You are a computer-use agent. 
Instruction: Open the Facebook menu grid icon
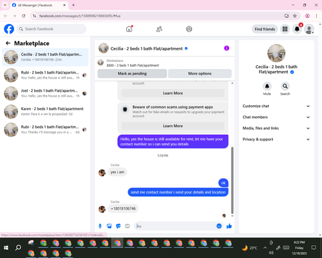pyautogui.click(x=285, y=29)
